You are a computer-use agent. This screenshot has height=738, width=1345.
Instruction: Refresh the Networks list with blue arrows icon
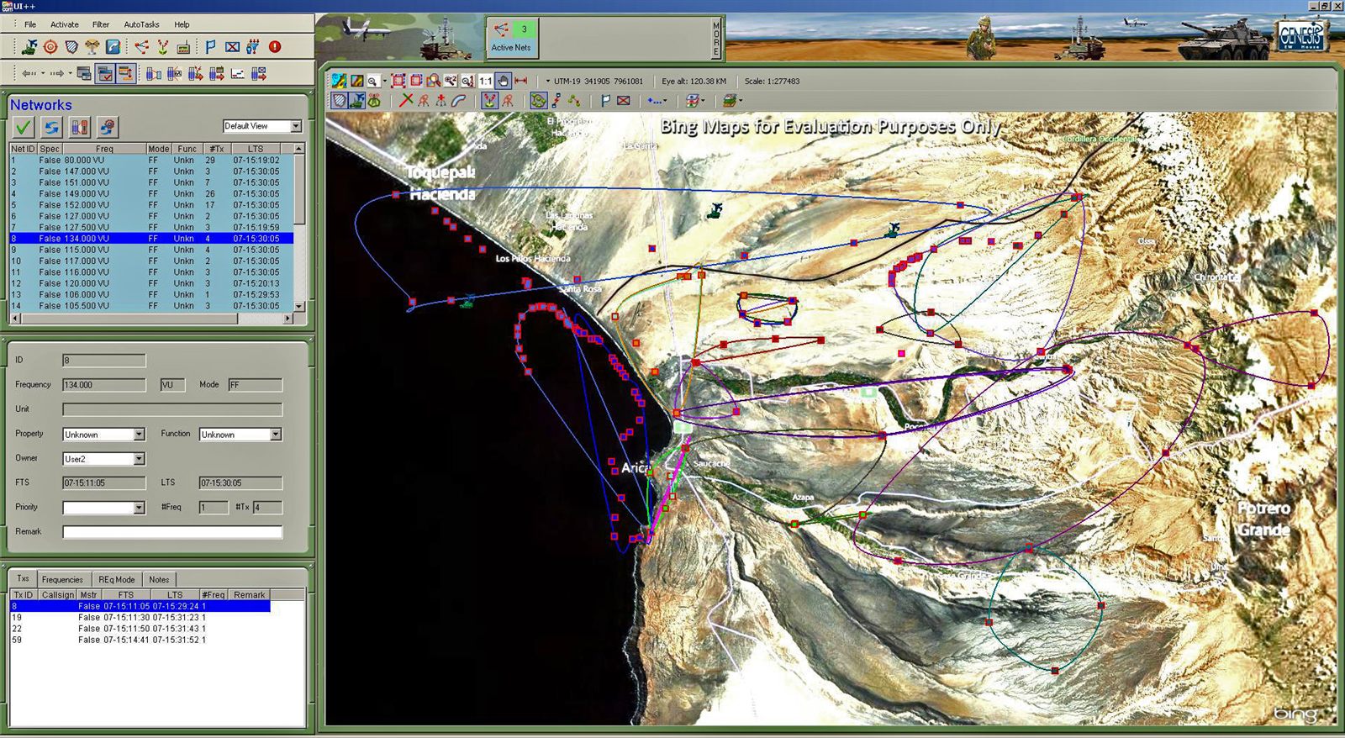[x=52, y=127]
